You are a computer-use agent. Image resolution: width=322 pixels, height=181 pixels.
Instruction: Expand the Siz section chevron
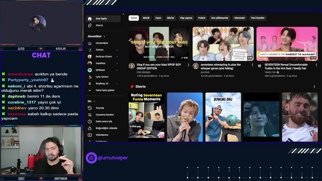(94, 101)
